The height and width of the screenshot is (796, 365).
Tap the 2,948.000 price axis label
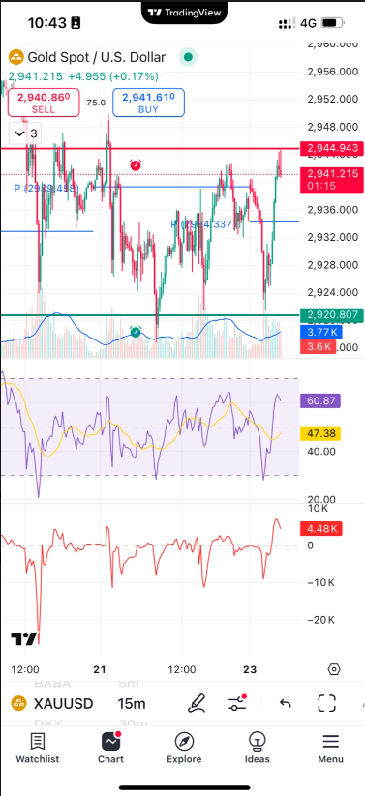tap(332, 127)
